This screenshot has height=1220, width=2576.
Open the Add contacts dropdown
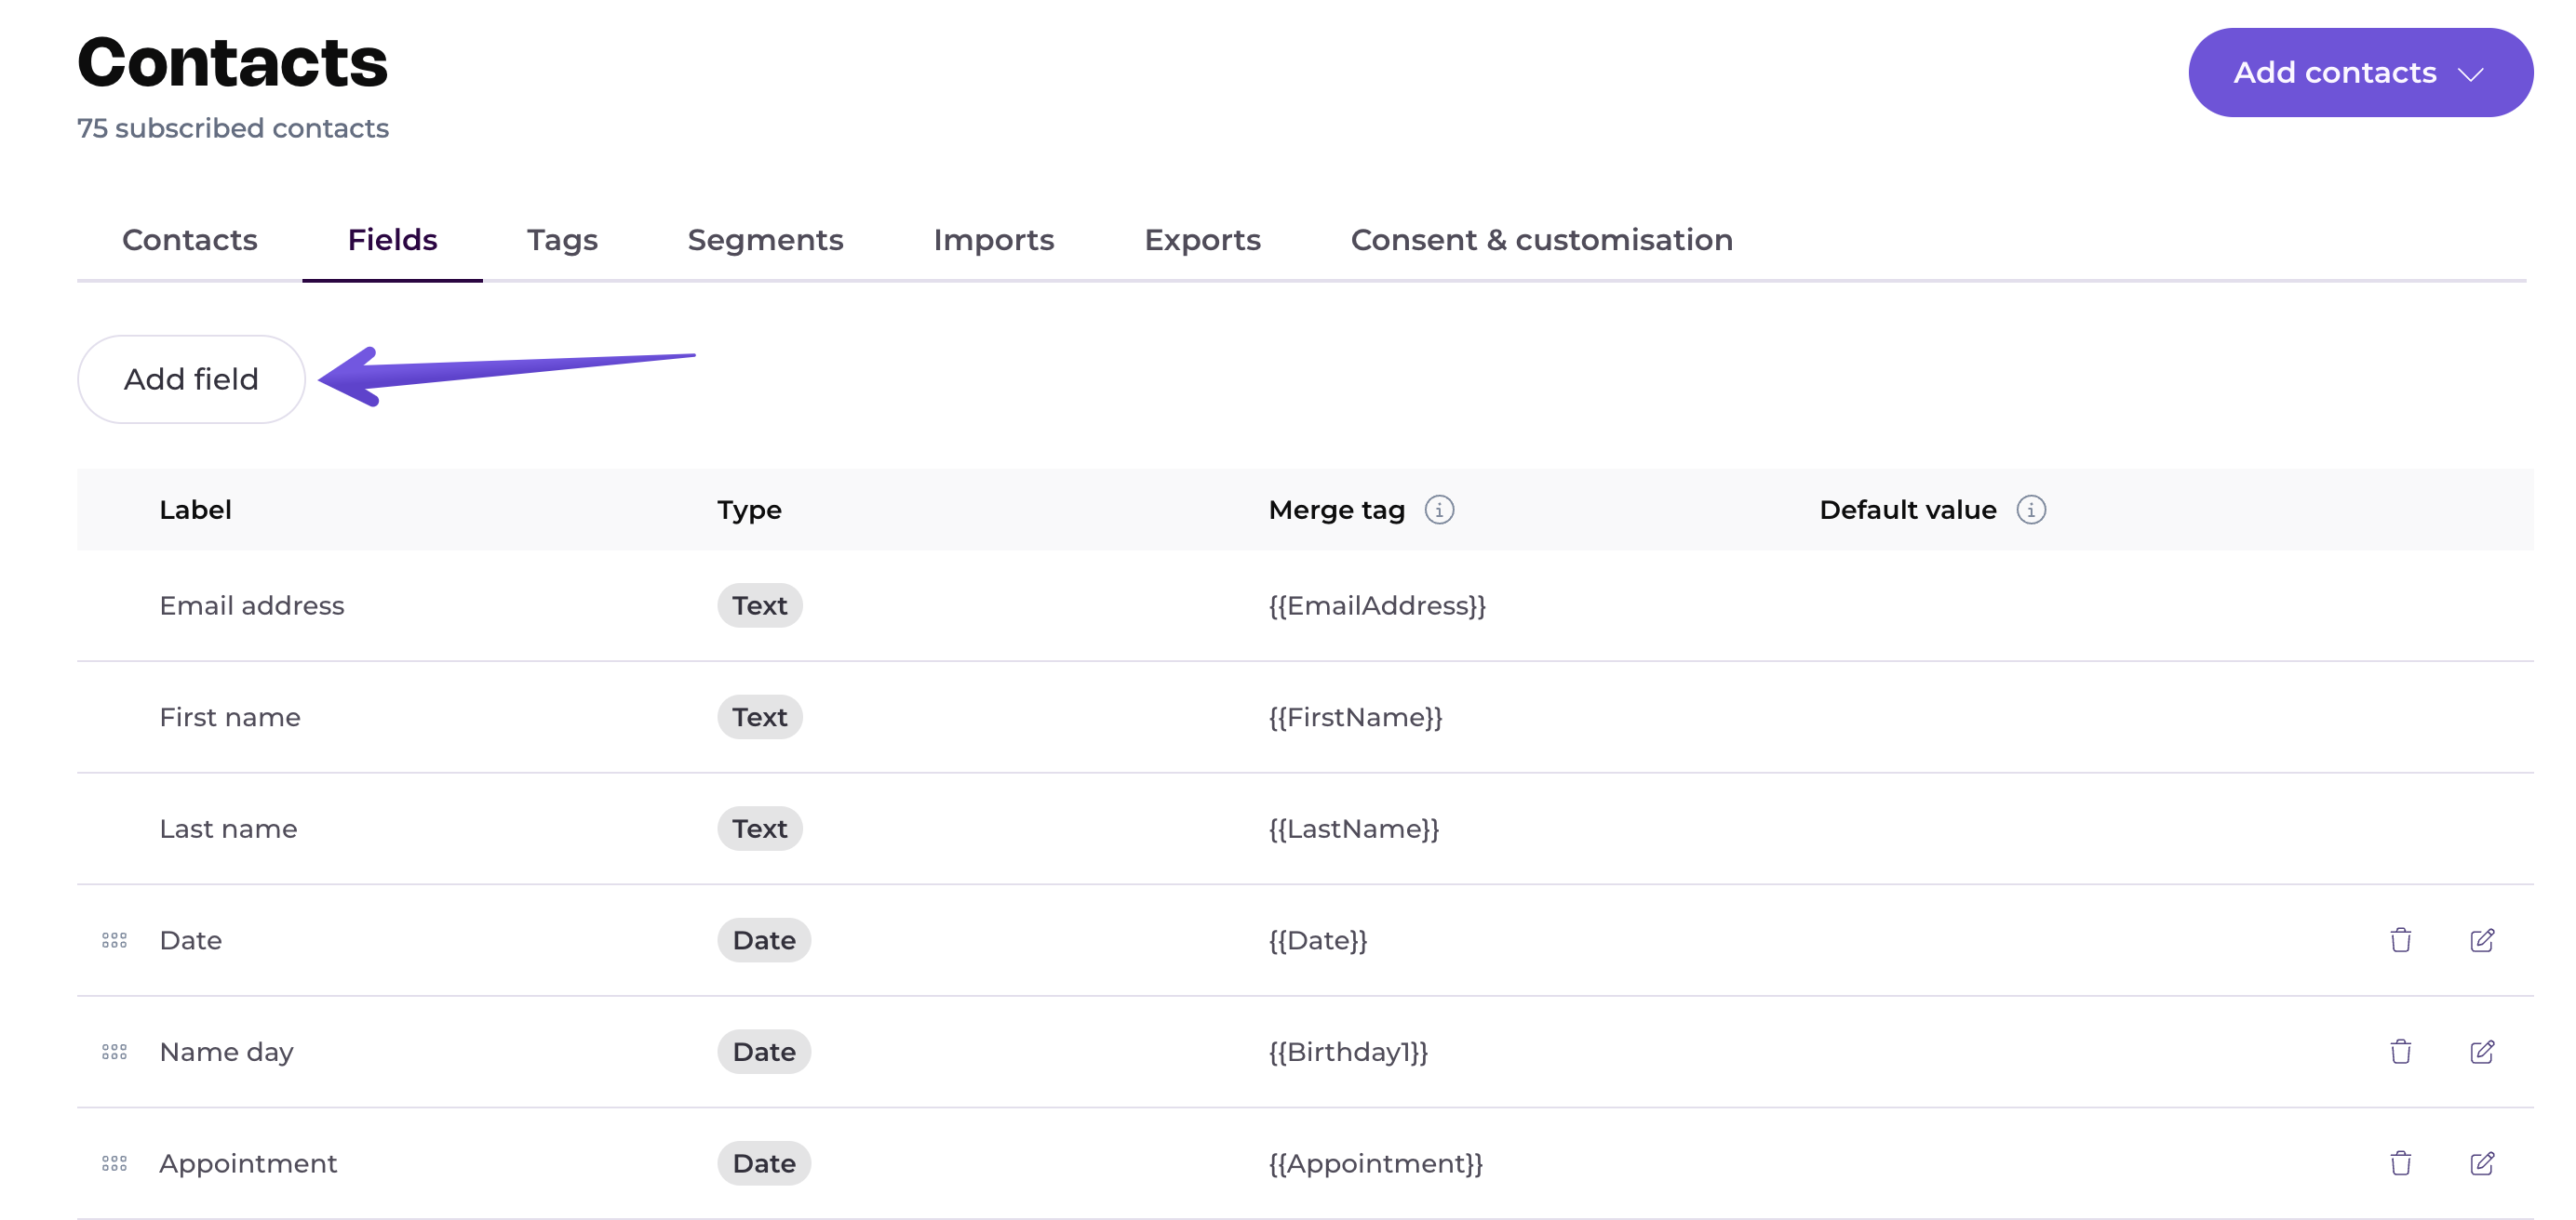point(2359,73)
